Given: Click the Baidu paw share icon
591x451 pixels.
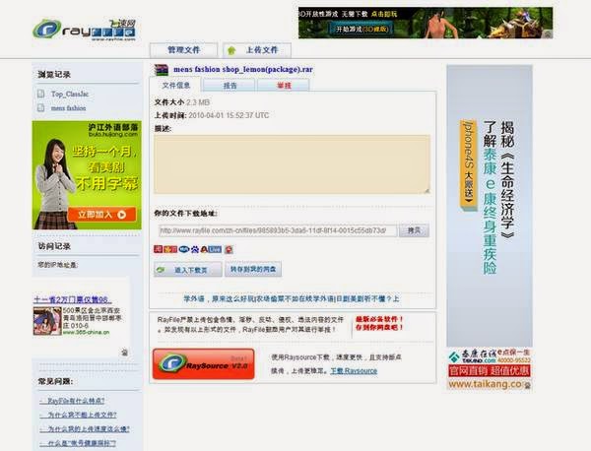Looking at the screenshot, I should click(x=195, y=249).
